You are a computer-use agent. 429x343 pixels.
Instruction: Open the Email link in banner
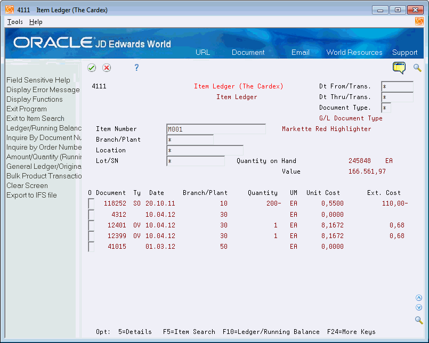300,52
